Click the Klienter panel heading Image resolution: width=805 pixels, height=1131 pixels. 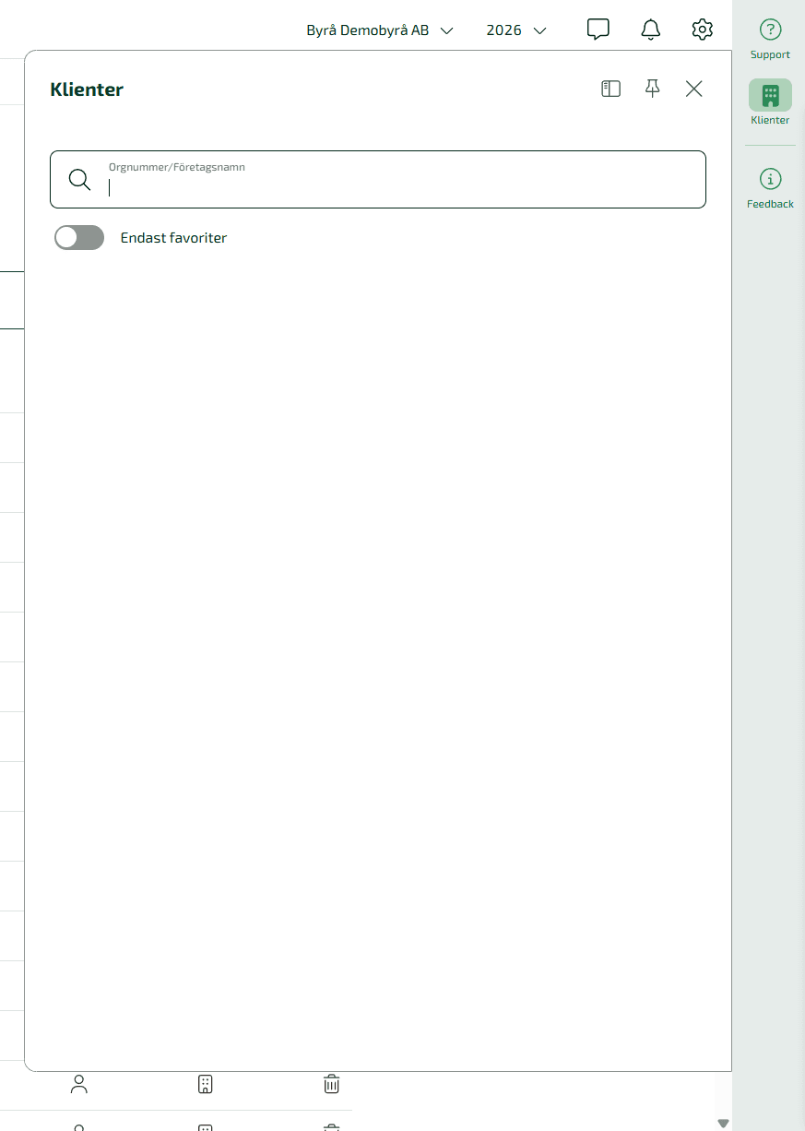87,89
